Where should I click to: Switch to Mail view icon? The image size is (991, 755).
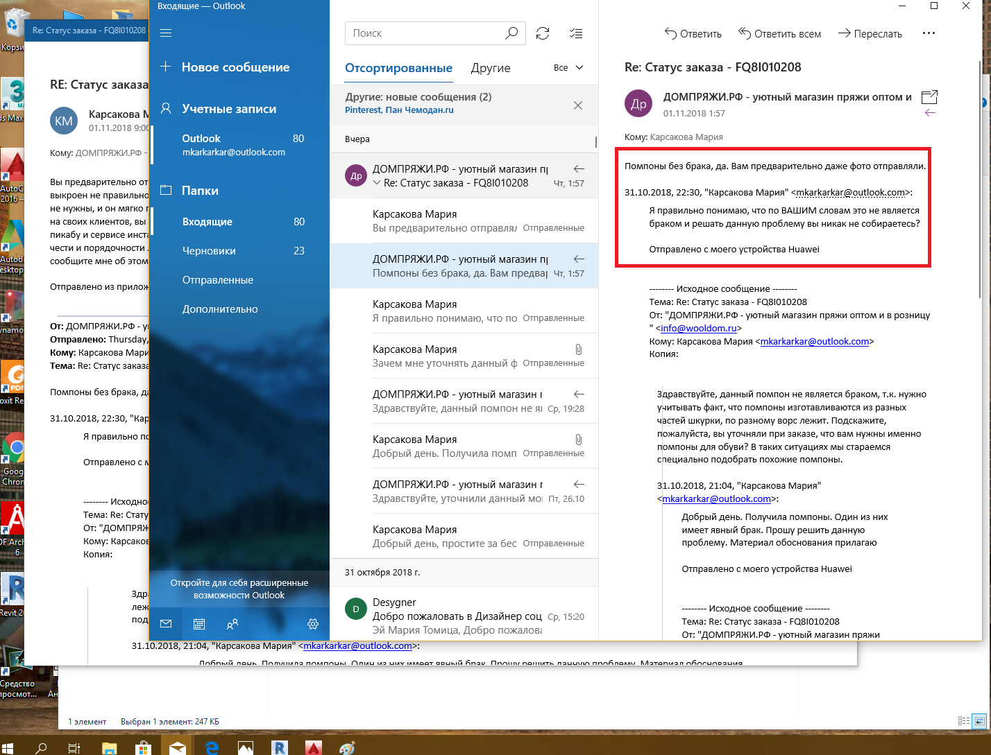click(166, 624)
